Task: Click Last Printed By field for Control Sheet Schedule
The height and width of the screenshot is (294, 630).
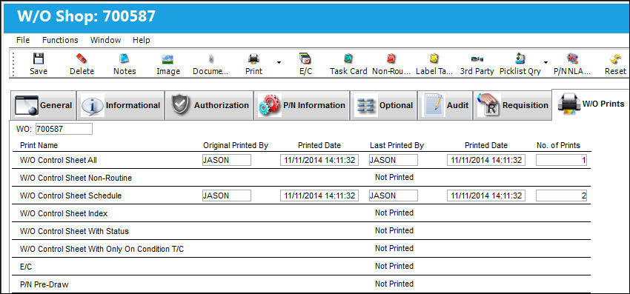Action: (394, 196)
